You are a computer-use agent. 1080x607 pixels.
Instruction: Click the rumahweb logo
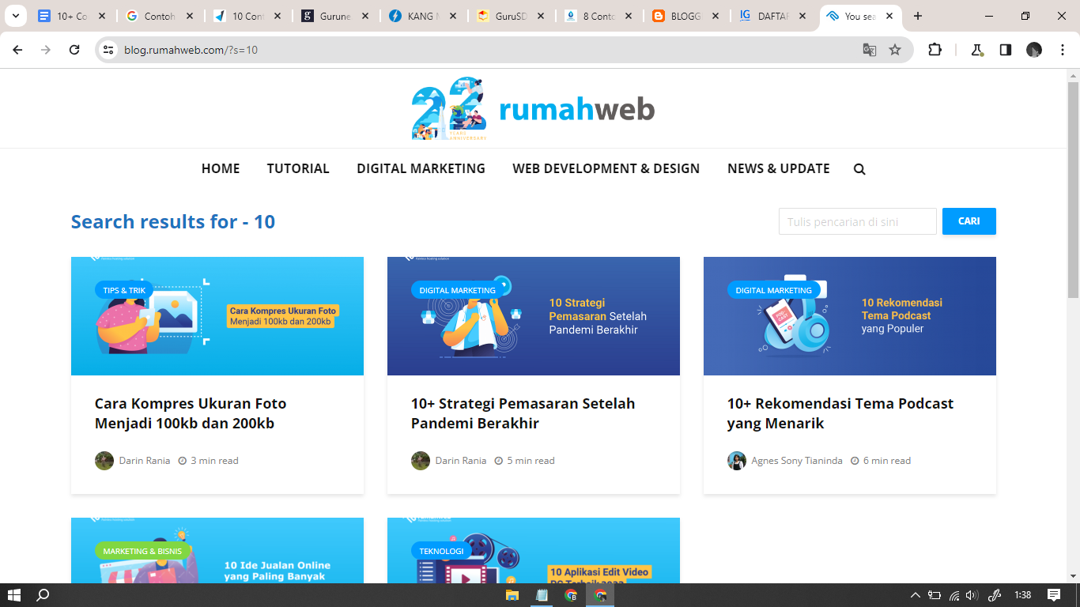pos(533,108)
